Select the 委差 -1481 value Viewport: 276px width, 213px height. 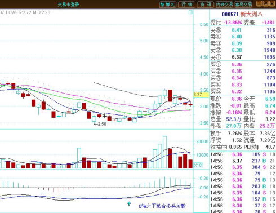(269, 23)
